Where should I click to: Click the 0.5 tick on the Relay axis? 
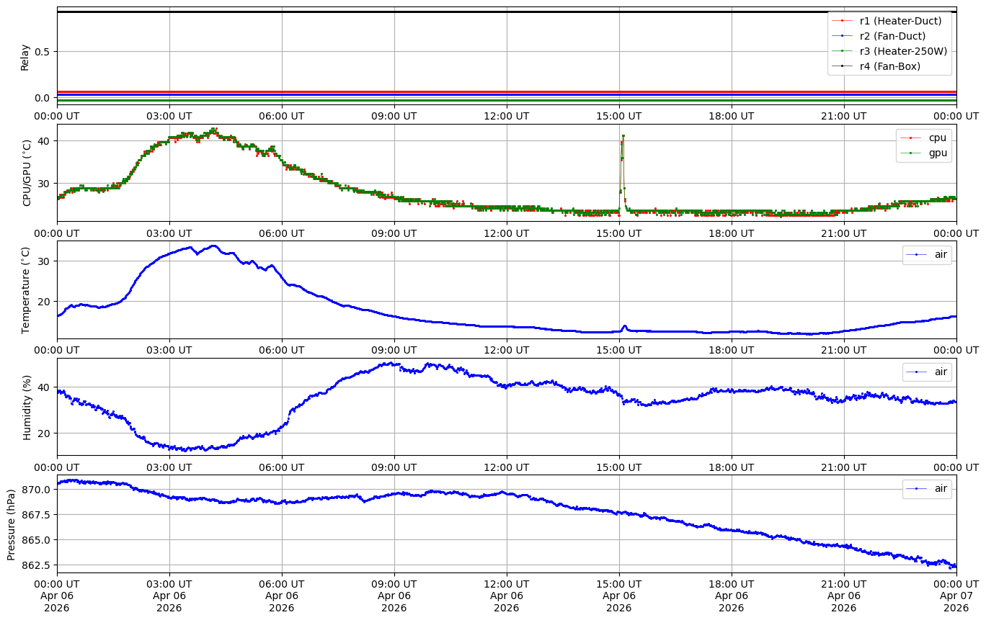click(43, 52)
